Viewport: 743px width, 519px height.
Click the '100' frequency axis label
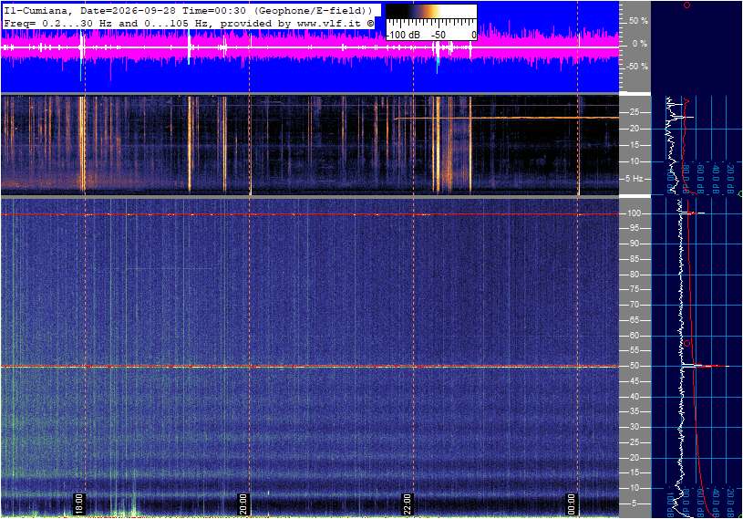click(x=635, y=213)
